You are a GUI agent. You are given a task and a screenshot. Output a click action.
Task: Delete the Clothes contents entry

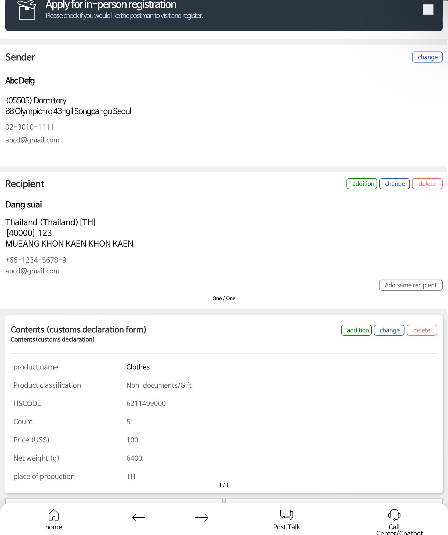tap(422, 330)
